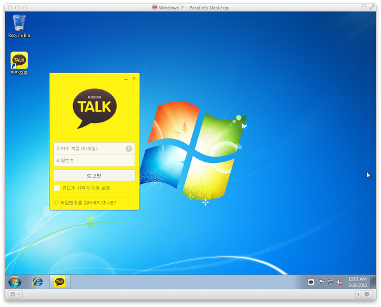Open the taskbar clock showing 12:03 AM
The height and width of the screenshot is (307, 381).
click(x=358, y=282)
